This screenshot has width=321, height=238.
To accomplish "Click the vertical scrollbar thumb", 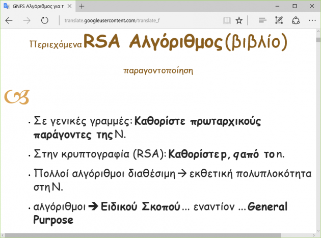I will [318, 40].
